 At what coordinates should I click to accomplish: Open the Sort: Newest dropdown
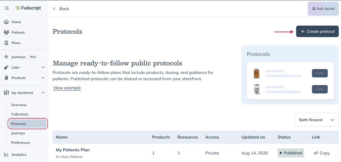point(317,120)
